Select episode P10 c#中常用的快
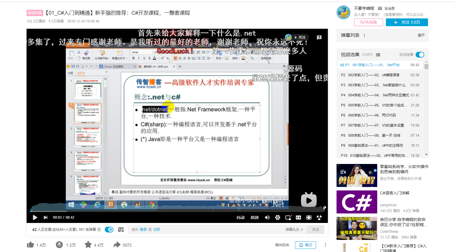Viewport: 454px width, 252px height. click(380, 155)
